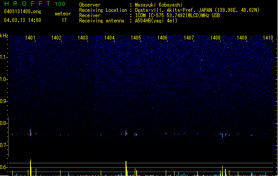
Task: Click the 1.0 kHz frequency axis label
Action: pyautogui.click(x=4, y=79)
